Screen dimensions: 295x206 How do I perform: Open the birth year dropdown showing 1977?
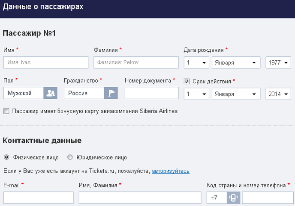(x=278, y=62)
